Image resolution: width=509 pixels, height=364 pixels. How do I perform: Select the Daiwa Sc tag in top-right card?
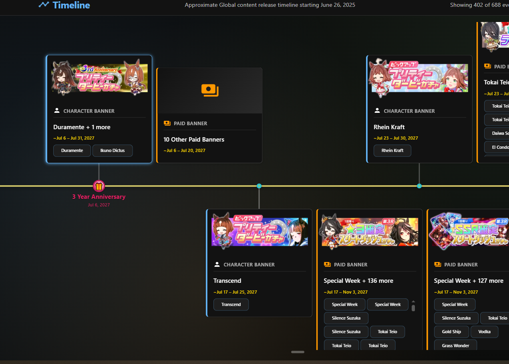[497, 133]
